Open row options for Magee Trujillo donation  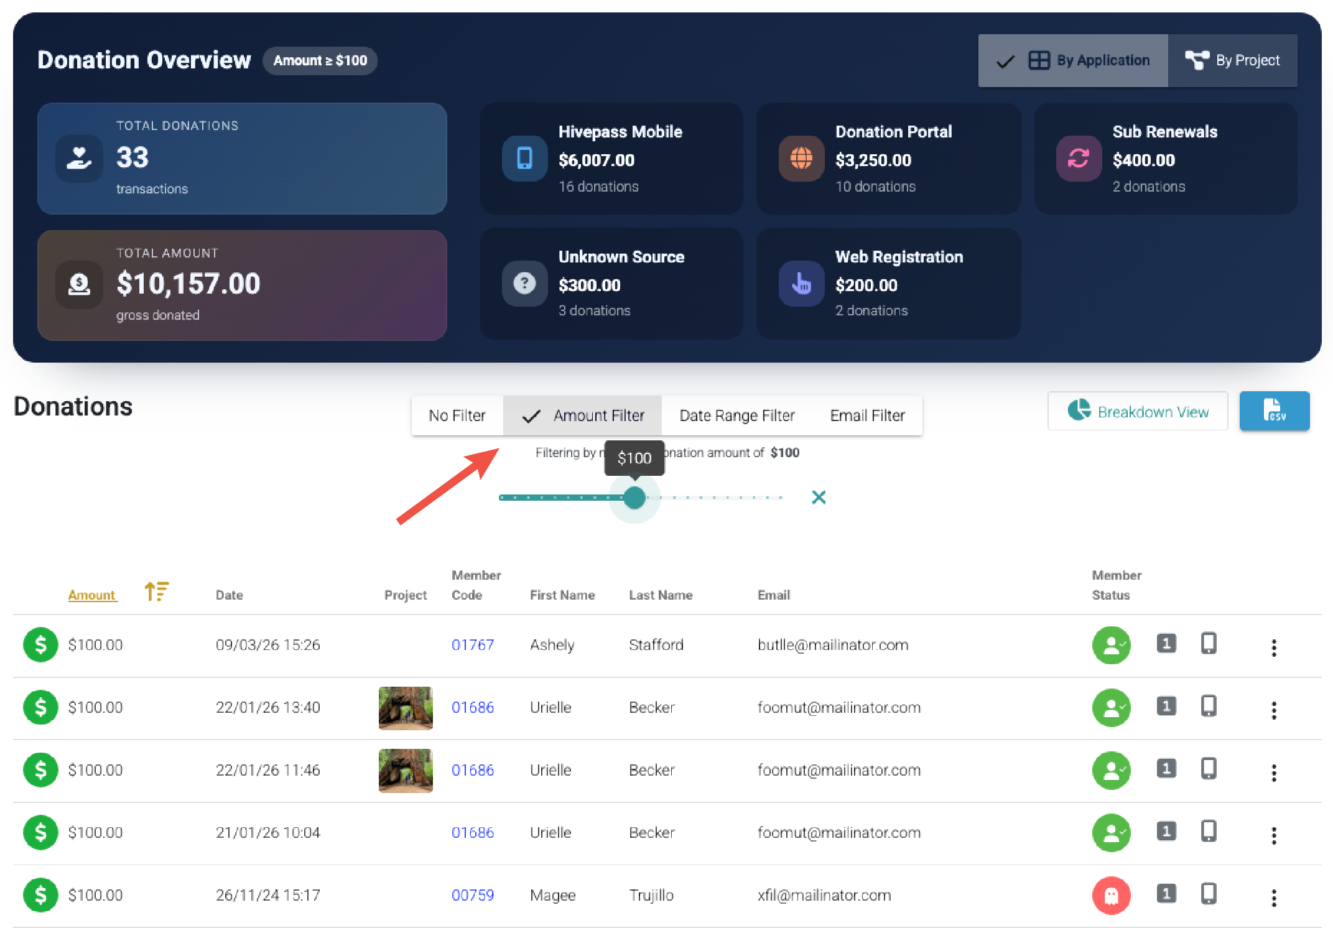[x=1273, y=898]
